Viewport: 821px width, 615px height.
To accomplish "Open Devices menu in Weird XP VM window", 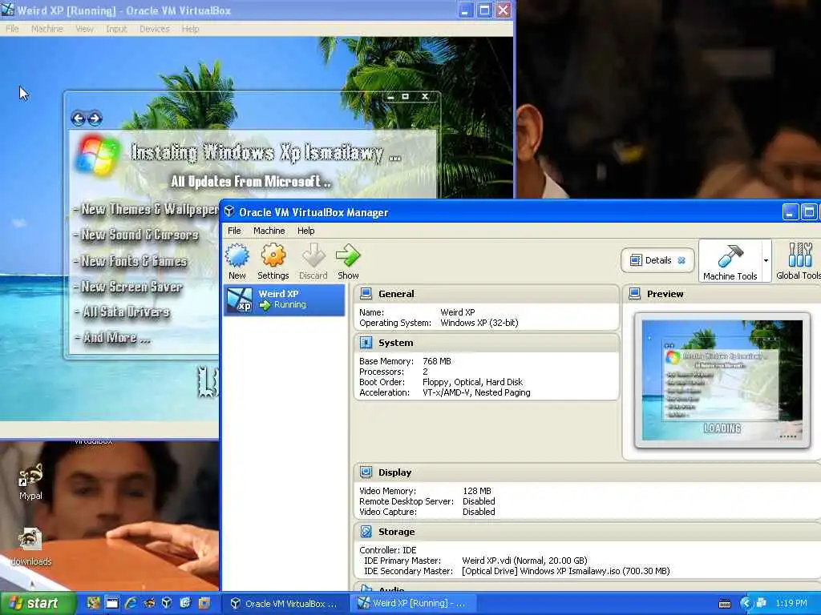I will [x=155, y=29].
